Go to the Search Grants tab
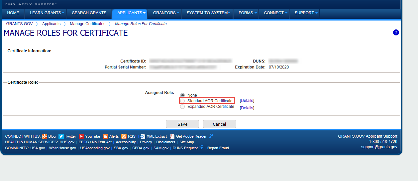Viewport: 418px width, 181px height. tap(89, 13)
